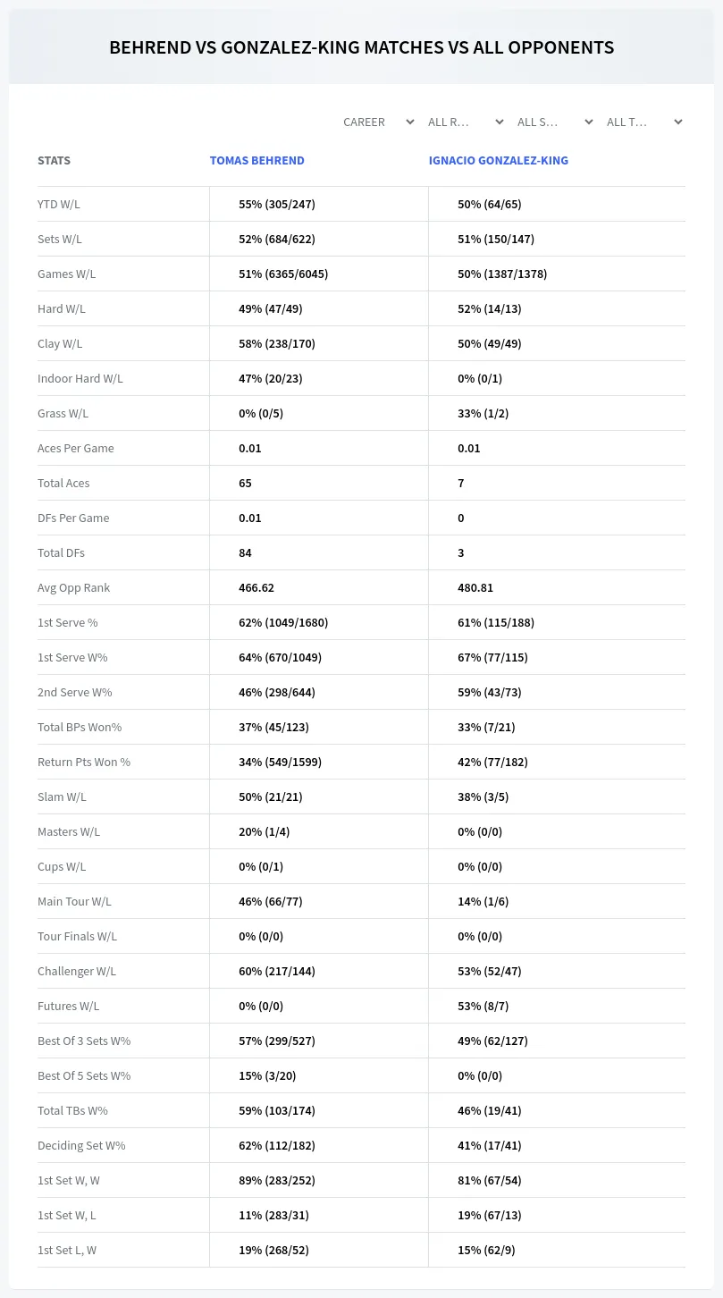723x1298 pixels.
Task: Open the ALL S... filter dropdown
Action: pos(556,122)
